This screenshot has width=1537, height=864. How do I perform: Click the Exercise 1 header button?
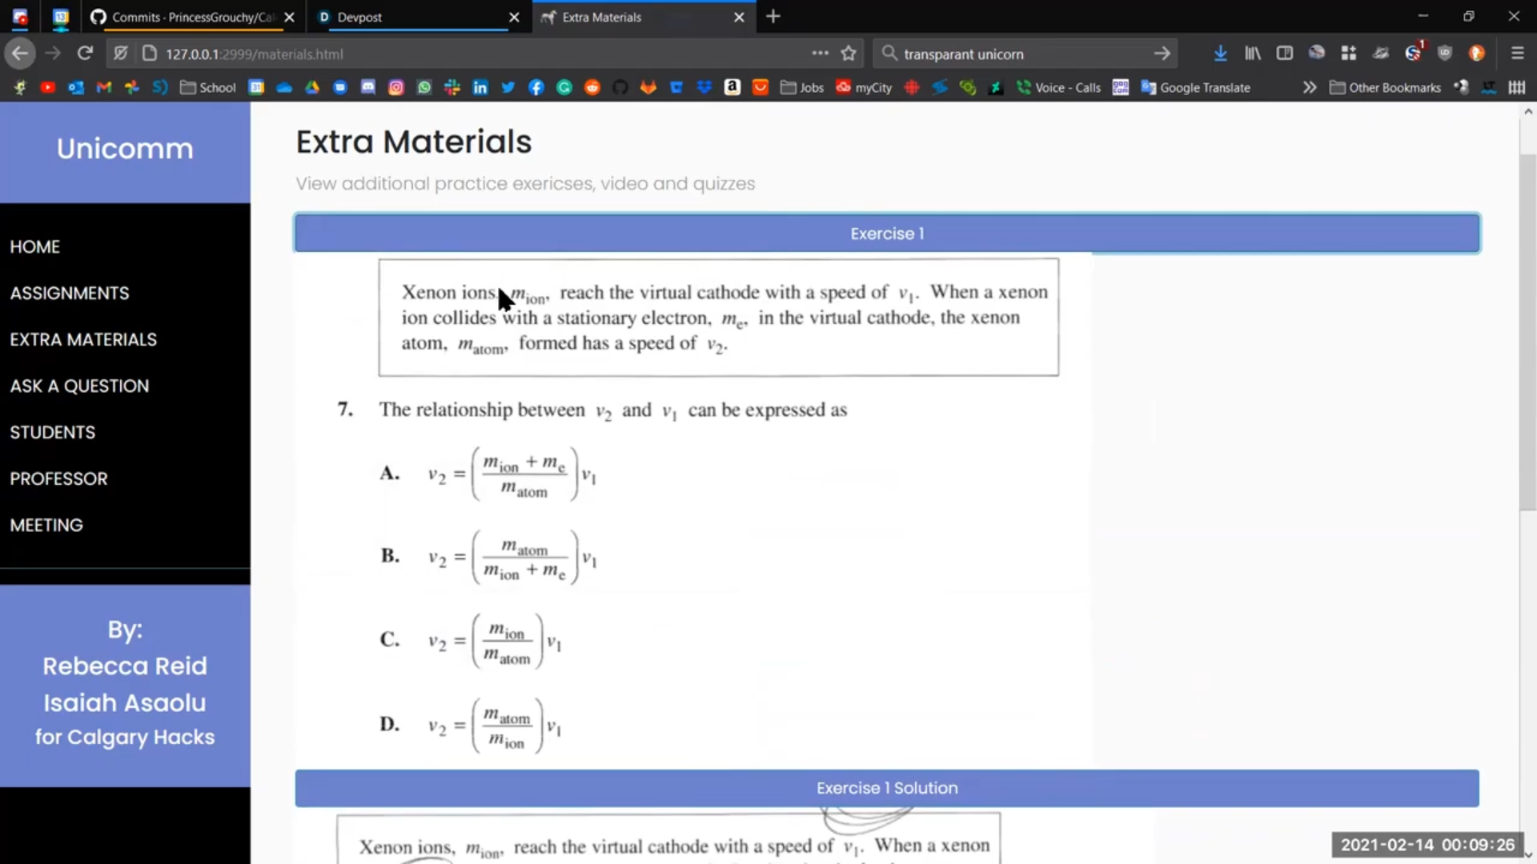pos(886,234)
